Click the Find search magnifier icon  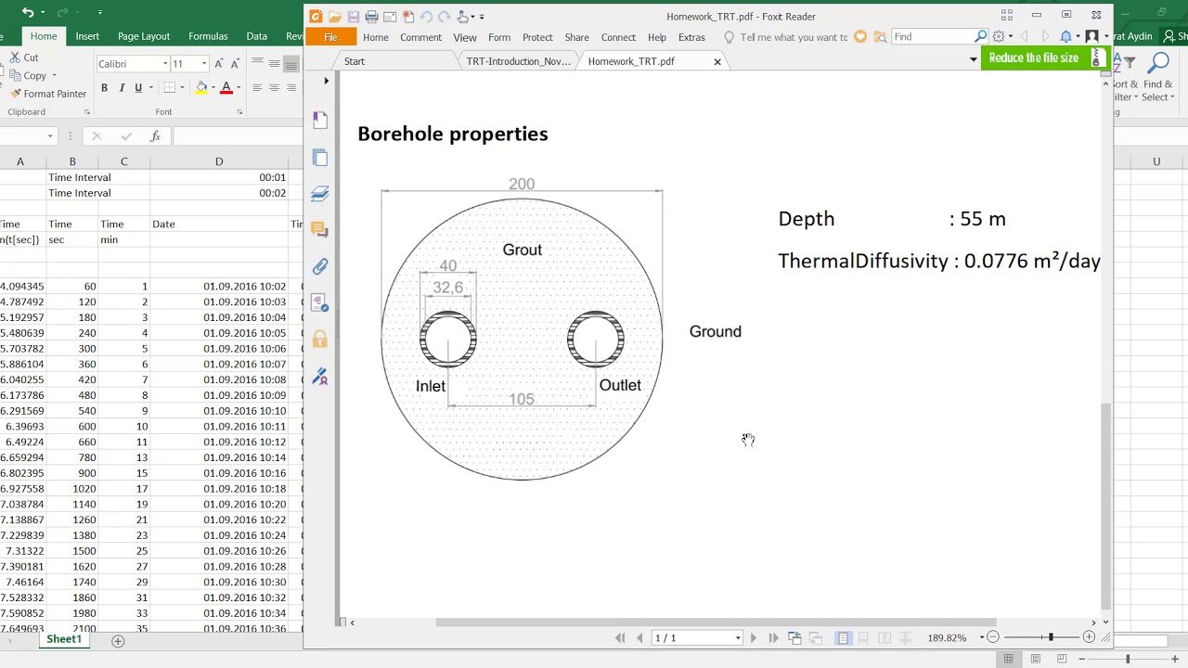coord(981,36)
